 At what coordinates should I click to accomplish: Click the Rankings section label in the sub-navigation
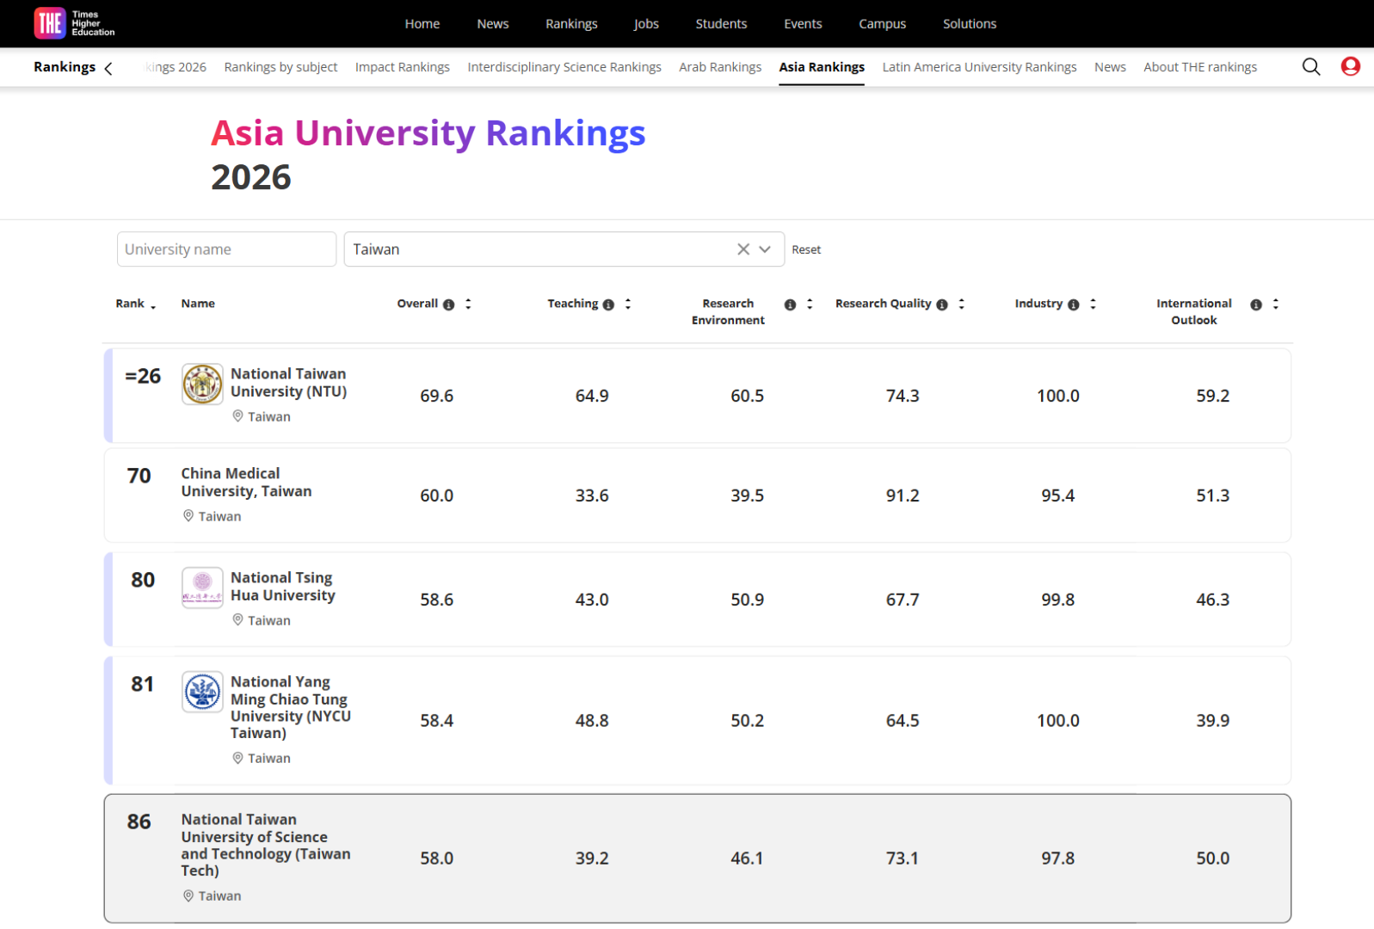(65, 67)
